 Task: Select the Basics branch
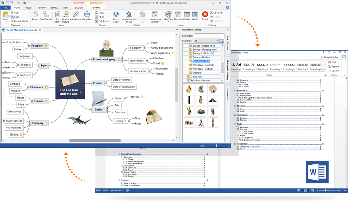click(99, 109)
